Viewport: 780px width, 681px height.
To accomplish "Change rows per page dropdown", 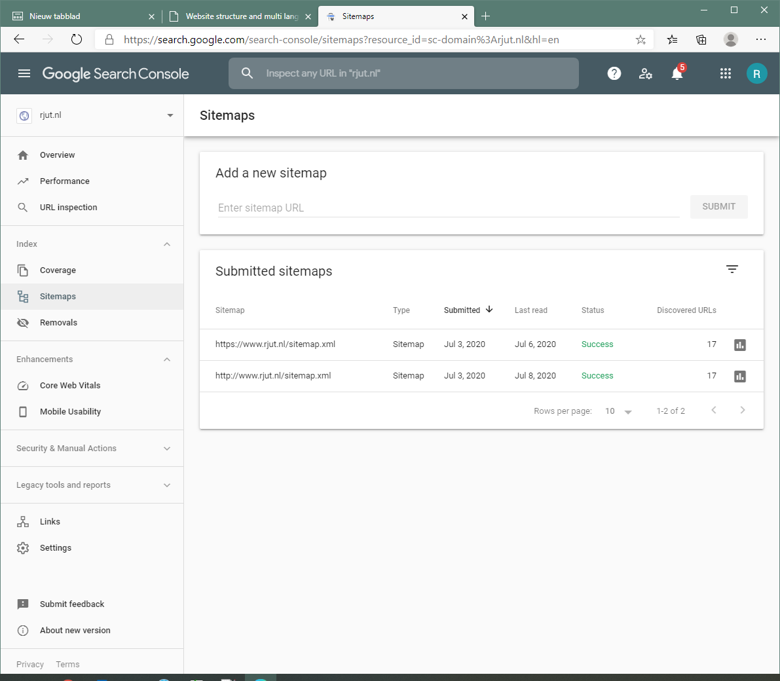I will click(618, 411).
